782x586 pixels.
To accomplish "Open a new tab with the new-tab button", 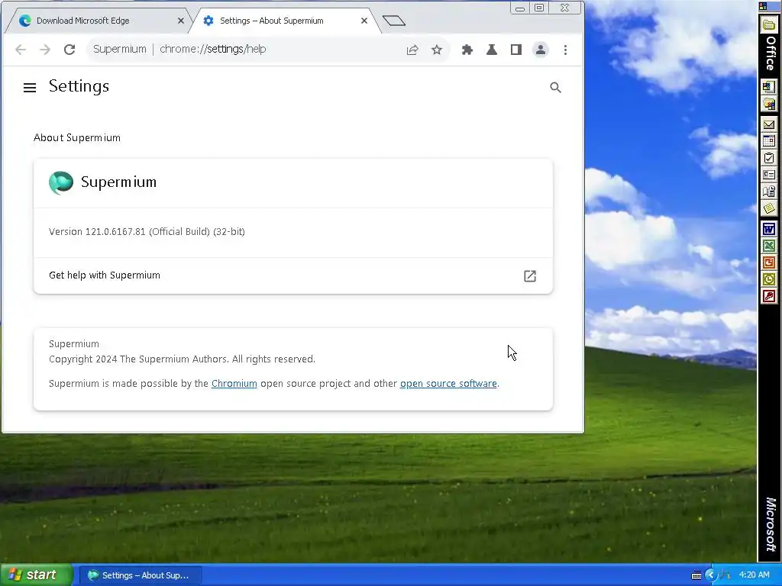I will coord(394,21).
